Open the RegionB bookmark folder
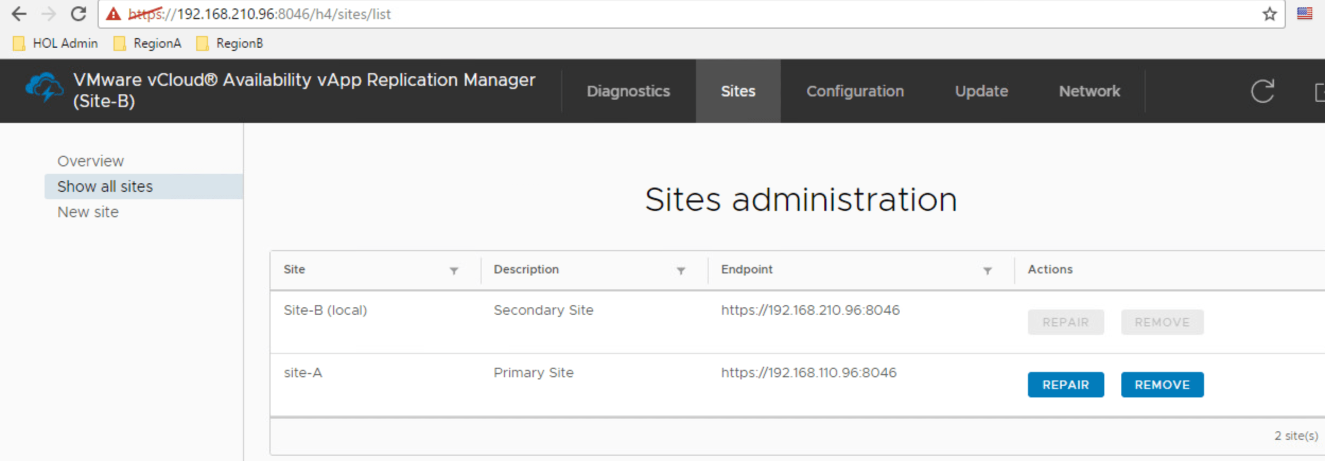The height and width of the screenshot is (461, 1325). pos(230,43)
